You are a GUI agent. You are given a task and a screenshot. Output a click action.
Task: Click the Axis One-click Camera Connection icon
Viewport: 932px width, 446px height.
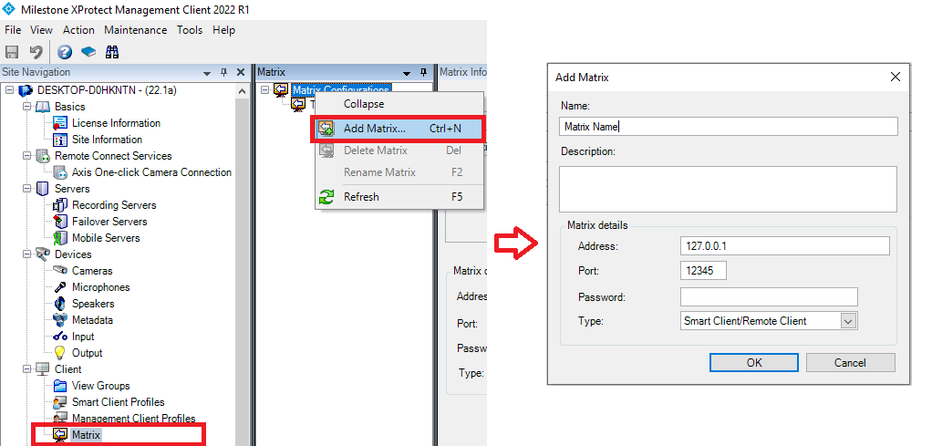pyautogui.click(x=60, y=172)
